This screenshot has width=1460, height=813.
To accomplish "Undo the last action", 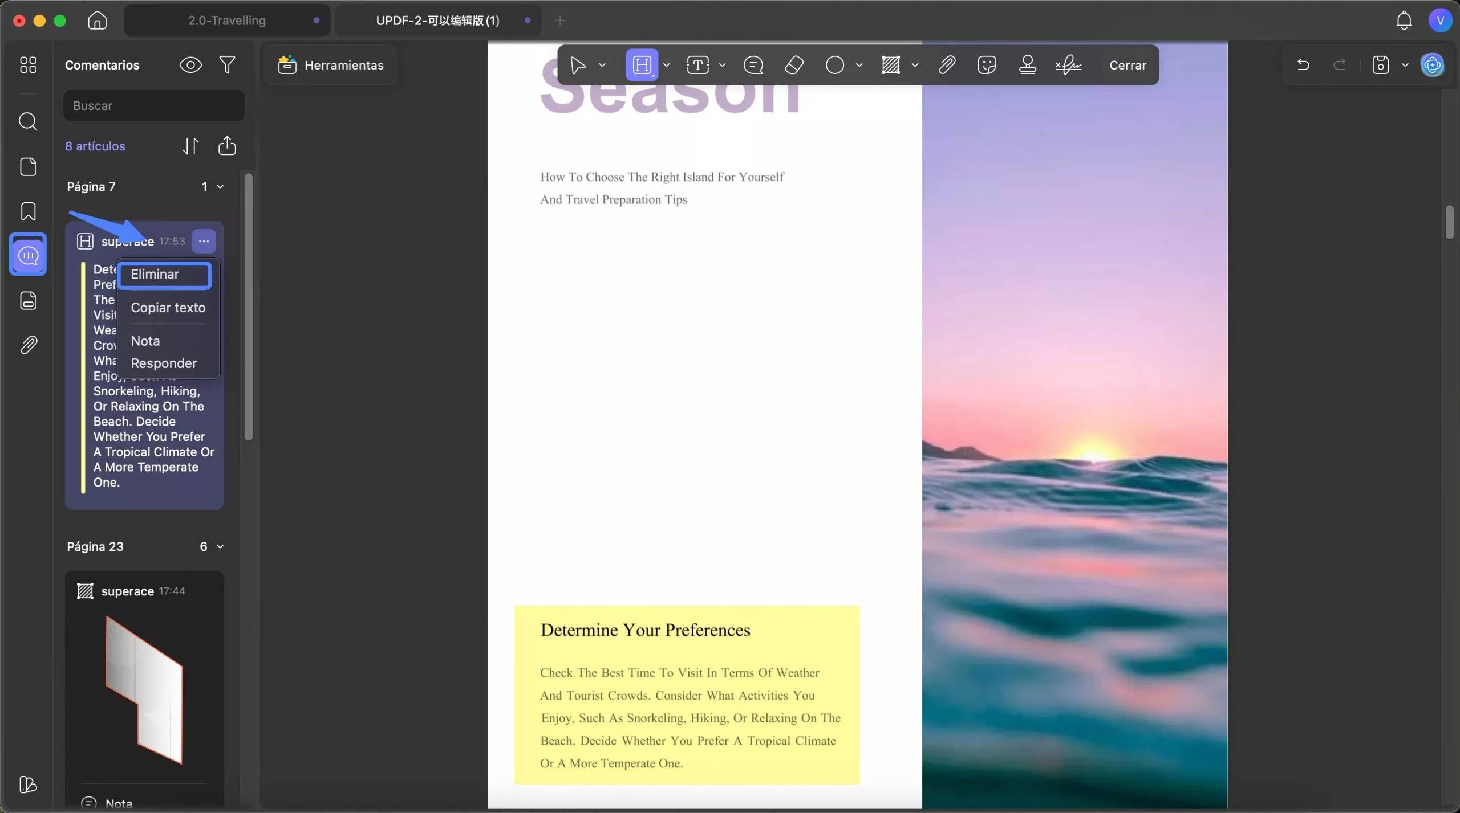I will click(1303, 65).
